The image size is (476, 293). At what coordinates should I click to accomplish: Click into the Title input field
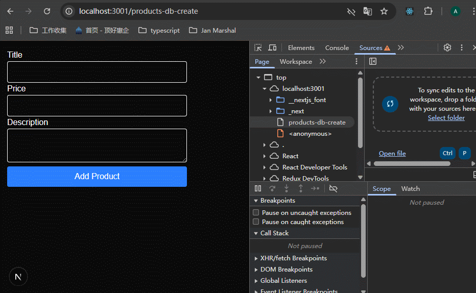point(97,72)
